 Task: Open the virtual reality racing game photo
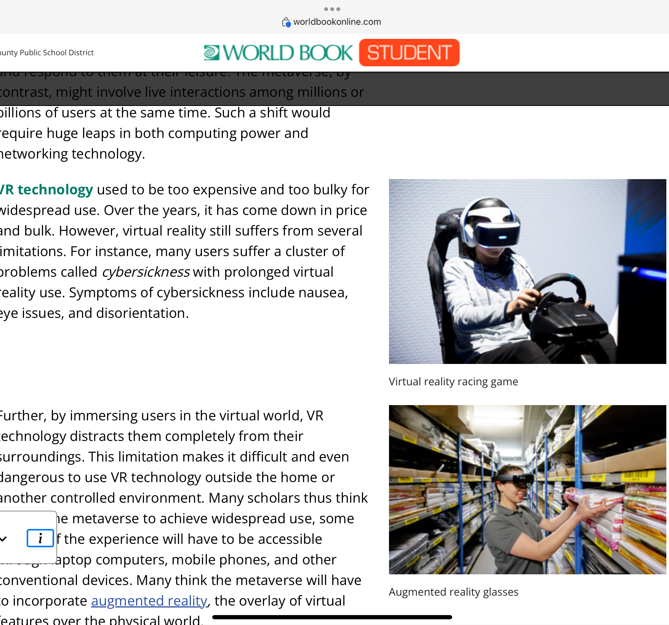pyautogui.click(x=527, y=271)
